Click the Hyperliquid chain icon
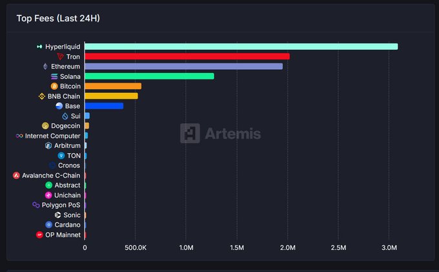This screenshot has height=272, width=439. (x=39, y=47)
